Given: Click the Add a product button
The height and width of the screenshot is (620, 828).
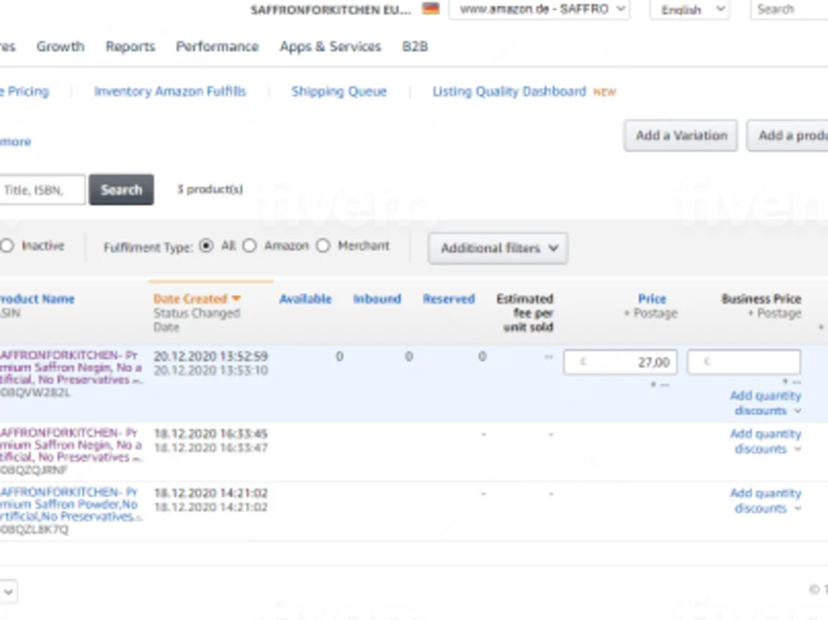Looking at the screenshot, I should click(787, 136).
